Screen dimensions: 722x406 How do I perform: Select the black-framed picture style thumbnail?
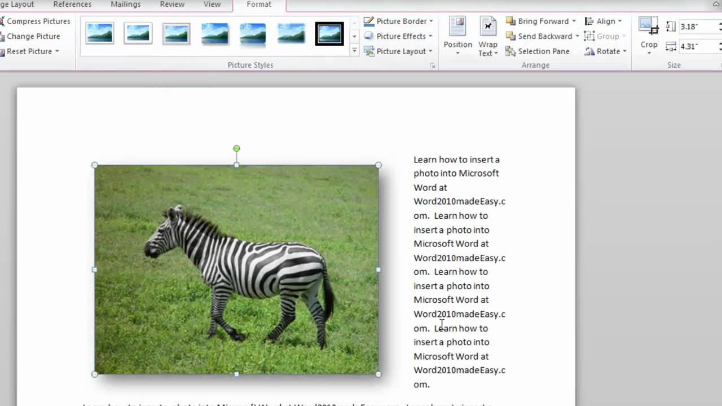pos(329,33)
